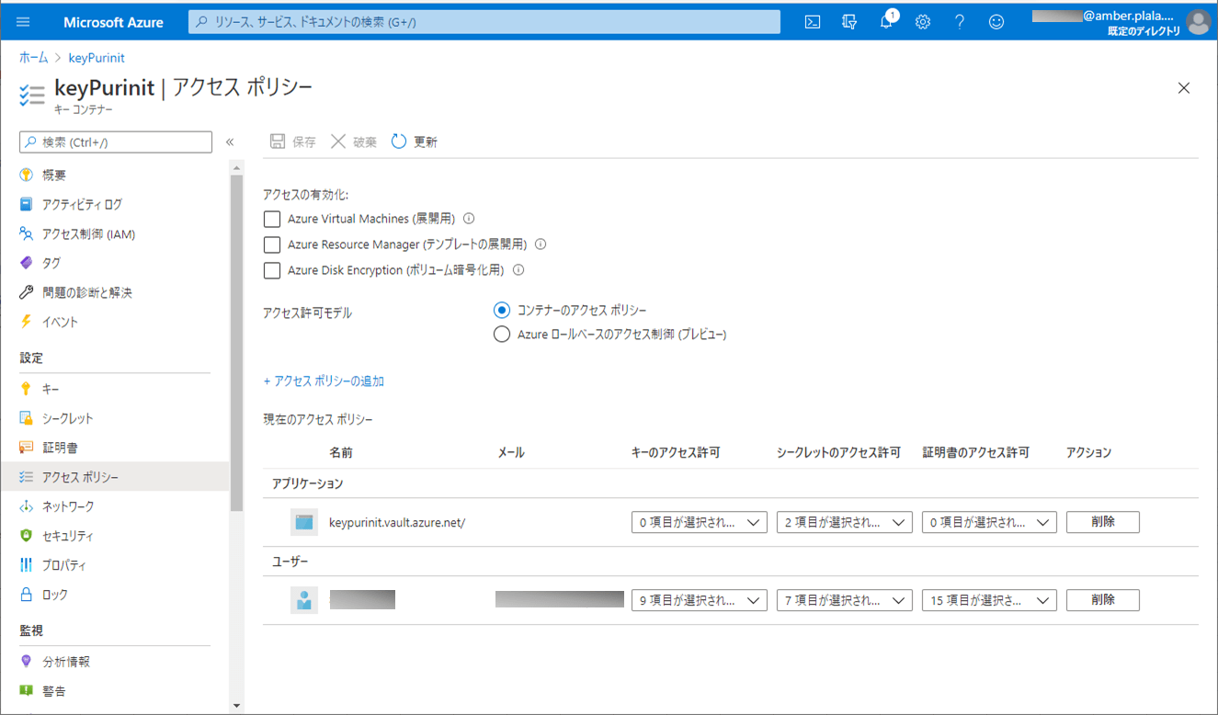1218x715 pixels.
Task: Go to keyPurinit breadcrumb
Action: [97, 58]
